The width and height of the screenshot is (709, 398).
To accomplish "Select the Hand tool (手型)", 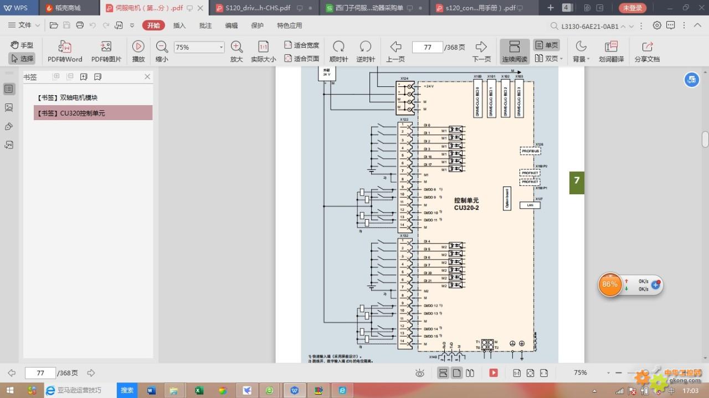I will click(22, 45).
